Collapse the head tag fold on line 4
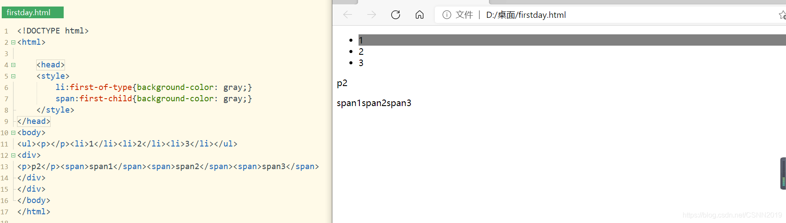Image resolution: width=786 pixels, height=223 pixels. point(13,65)
